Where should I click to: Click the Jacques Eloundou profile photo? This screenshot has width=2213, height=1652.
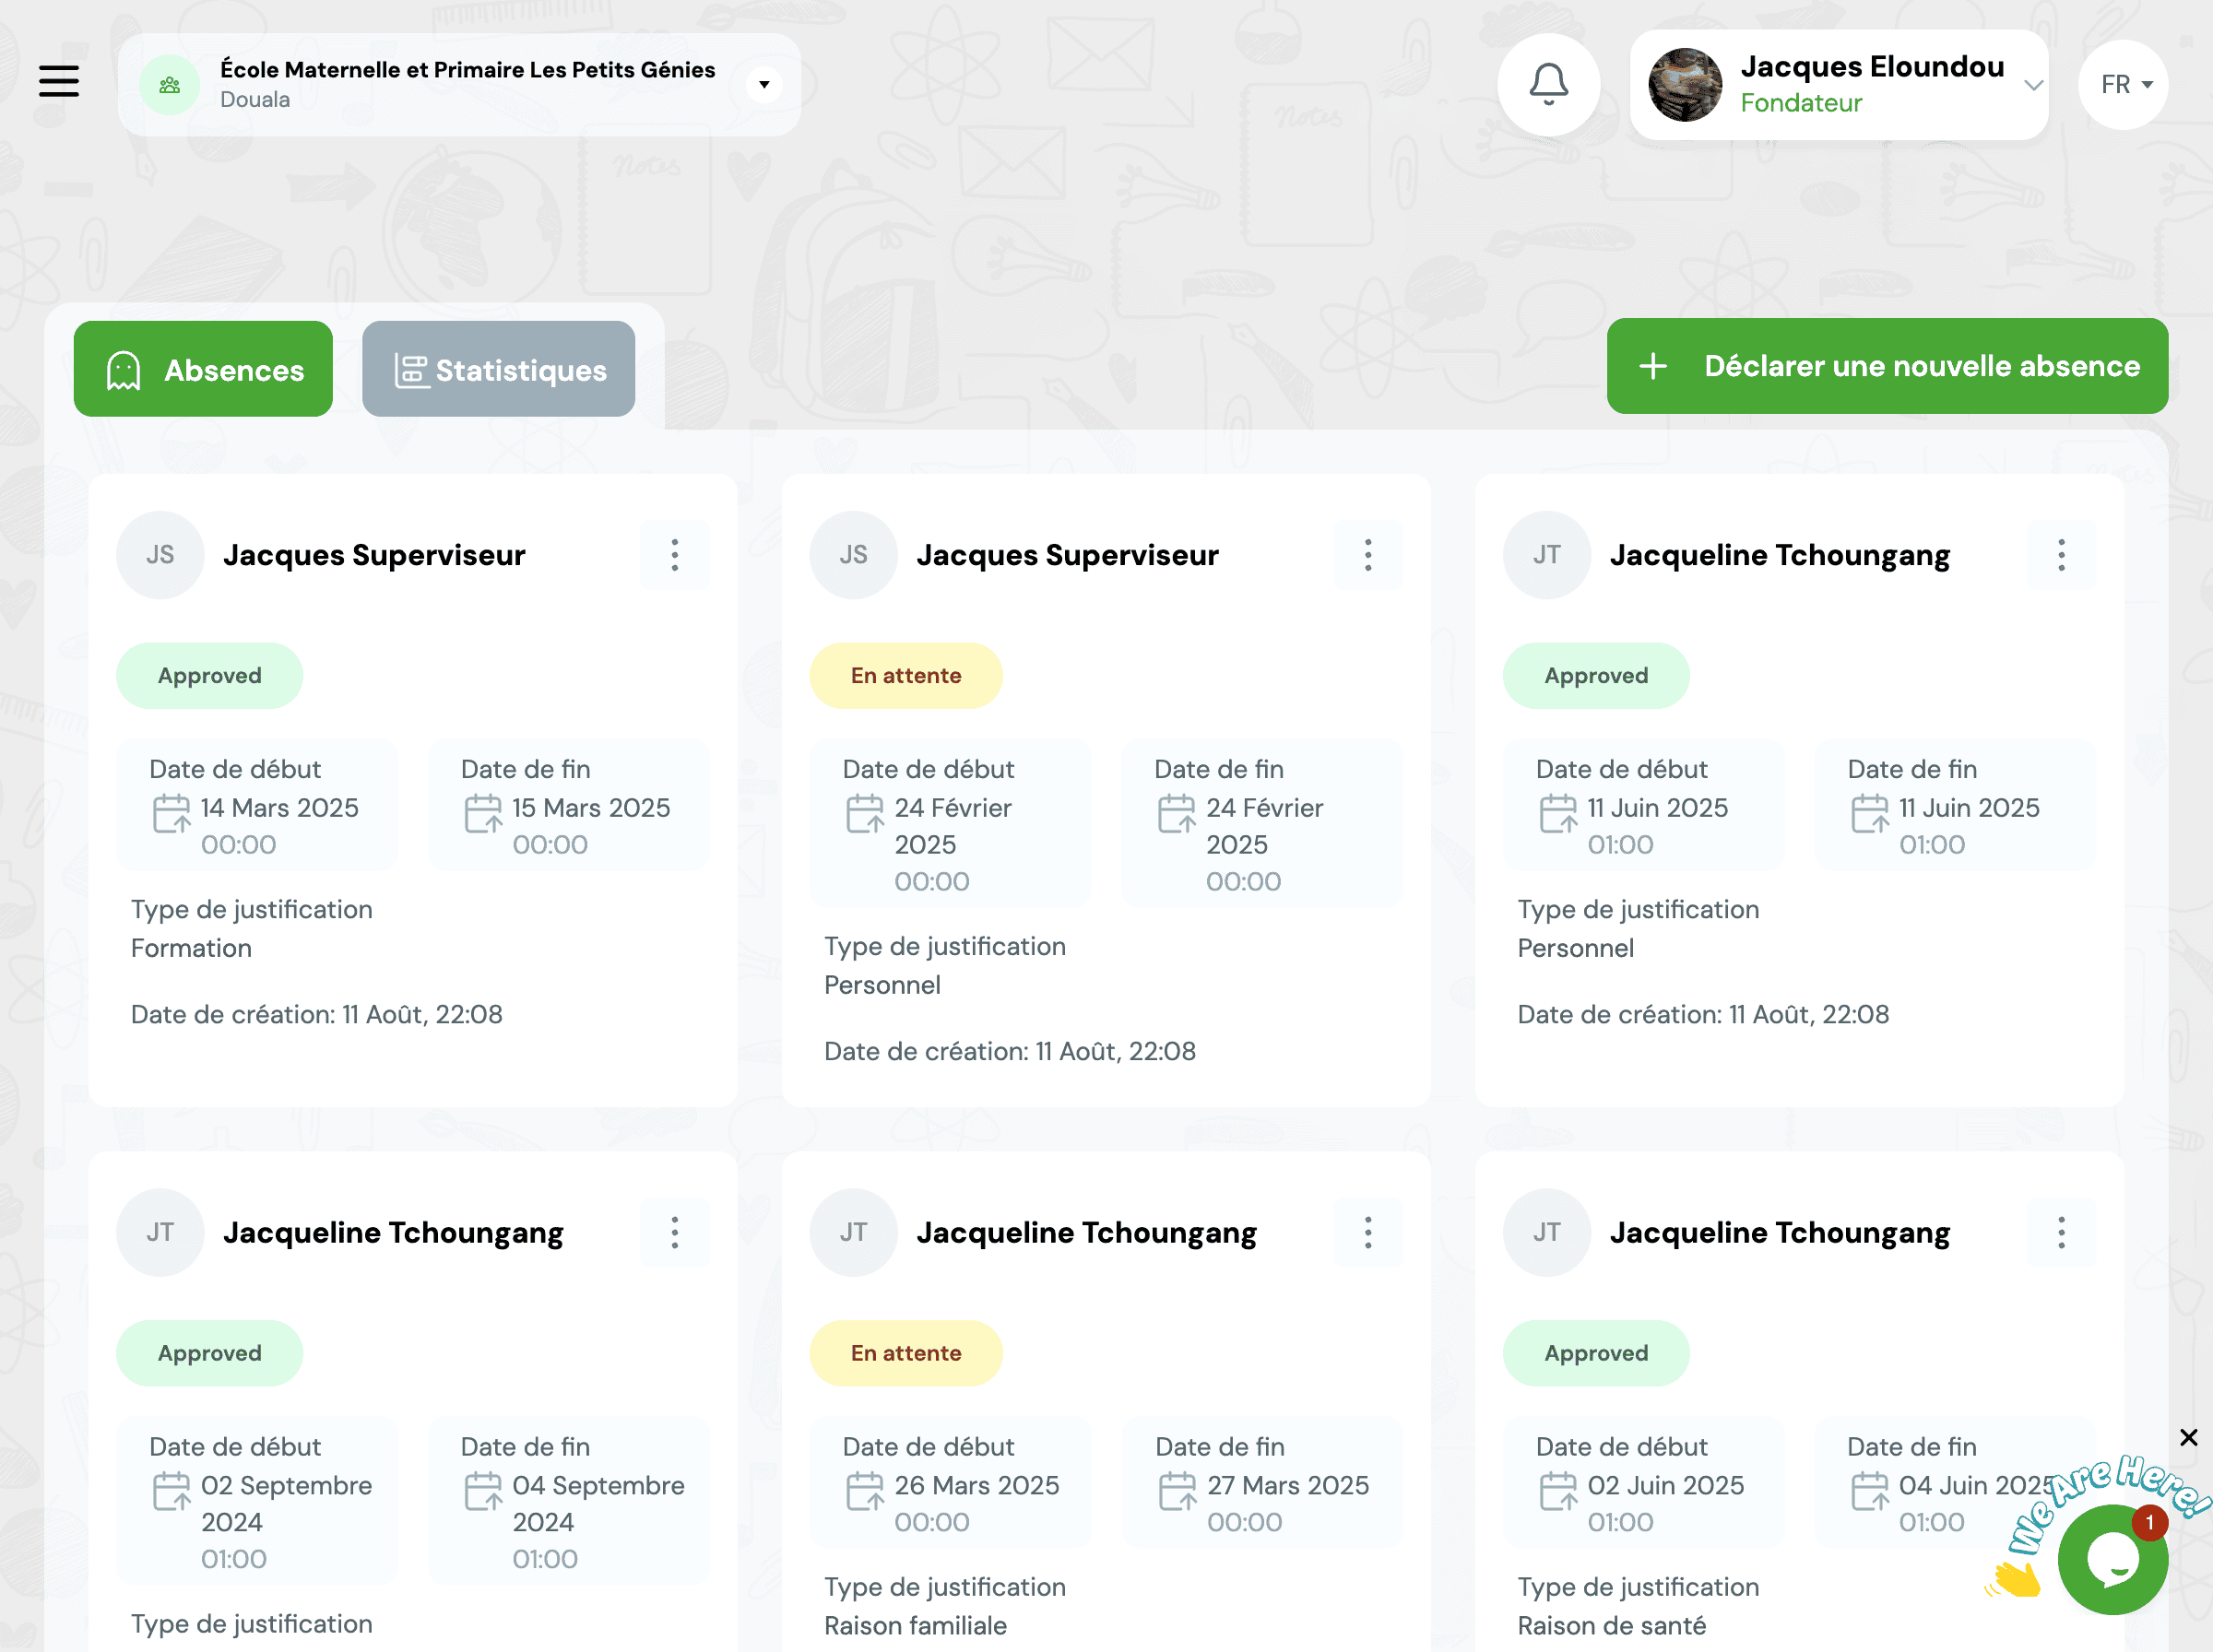(x=1685, y=85)
